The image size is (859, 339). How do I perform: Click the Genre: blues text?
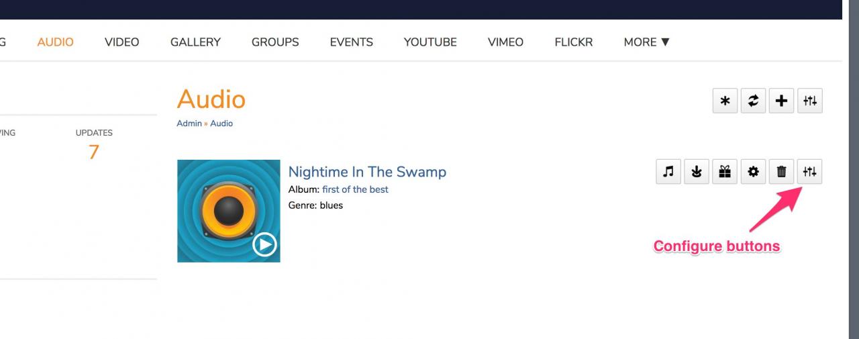(315, 205)
